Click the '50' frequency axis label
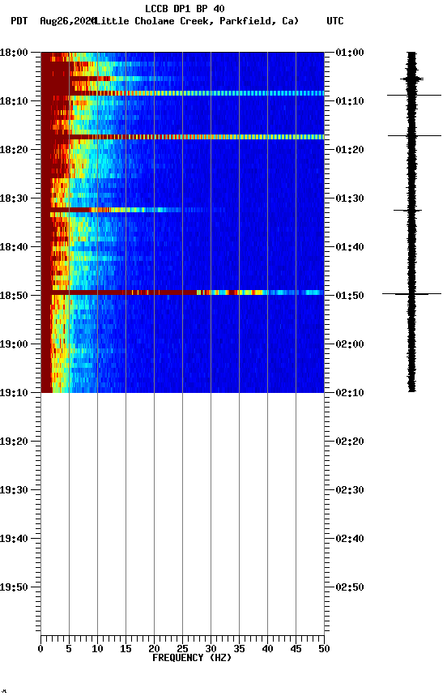The height and width of the screenshot is (700, 447). pyautogui.click(x=324, y=649)
